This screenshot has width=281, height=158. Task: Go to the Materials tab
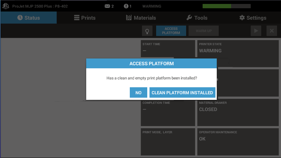coord(141,18)
